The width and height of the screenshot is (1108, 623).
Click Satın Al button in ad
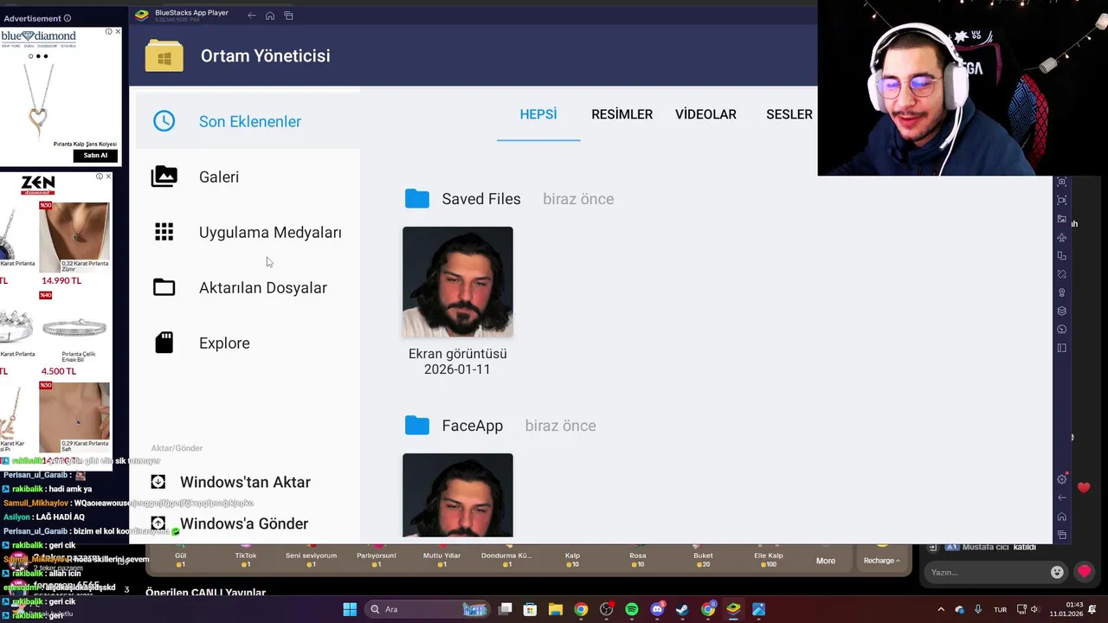click(x=95, y=156)
